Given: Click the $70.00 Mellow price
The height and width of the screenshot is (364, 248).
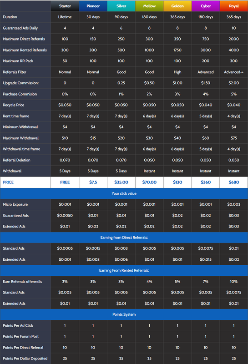Looking at the screenshot, I should [x=149, y=182].
